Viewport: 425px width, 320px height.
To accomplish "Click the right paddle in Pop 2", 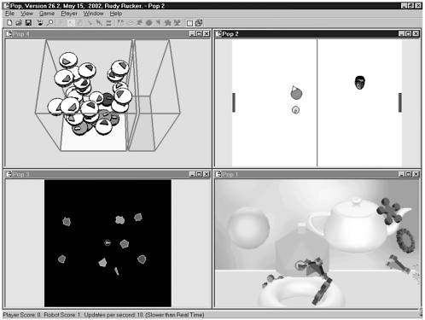I will click(x=400, y=102).
